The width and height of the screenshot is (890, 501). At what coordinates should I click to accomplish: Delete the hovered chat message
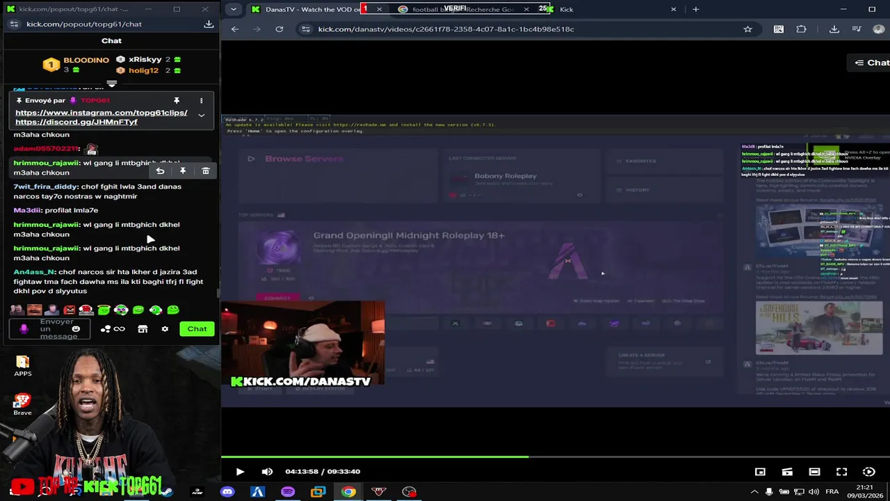(x=206, y=171)
